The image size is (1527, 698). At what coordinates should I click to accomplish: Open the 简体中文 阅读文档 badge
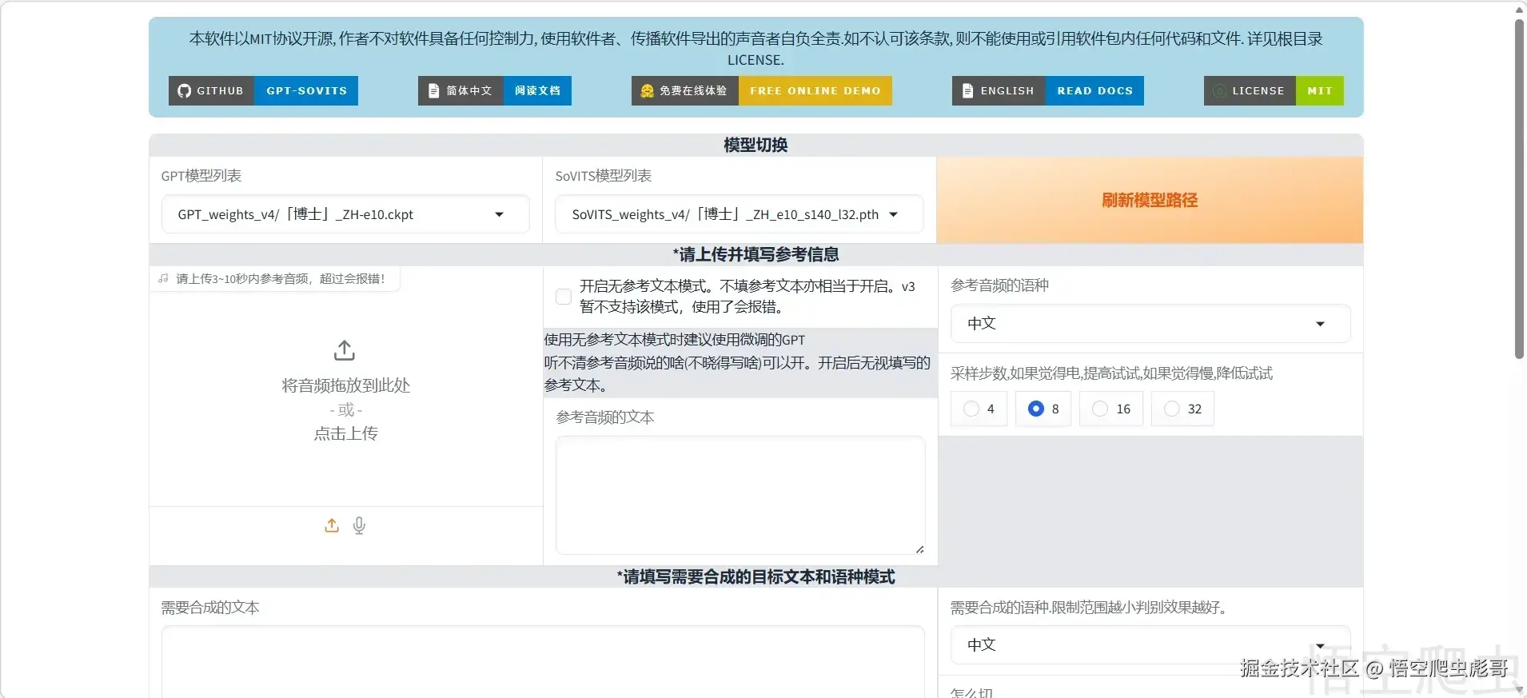click(495, 91)
